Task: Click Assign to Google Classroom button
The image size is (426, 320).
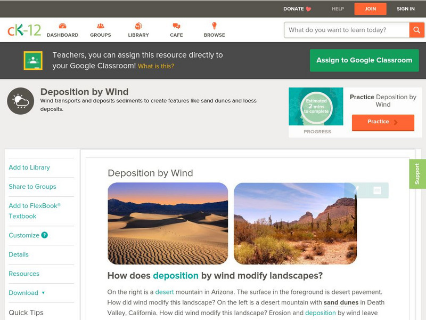Action: pos(364,60)
